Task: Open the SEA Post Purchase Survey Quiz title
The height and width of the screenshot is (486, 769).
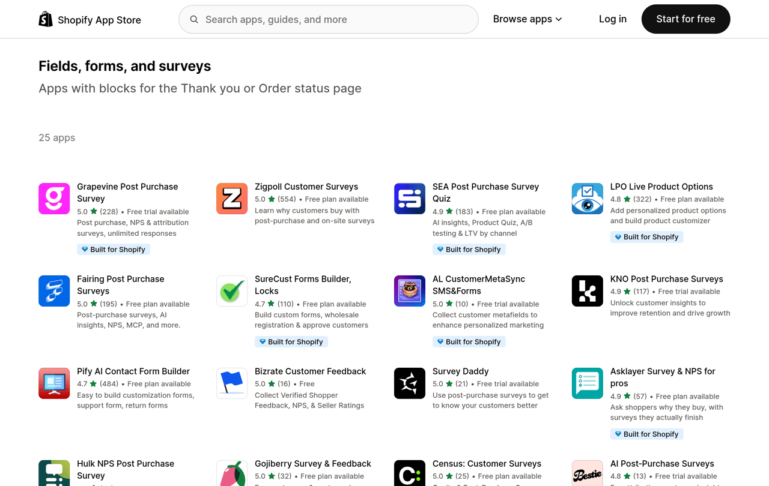Action: pos(485,193)
